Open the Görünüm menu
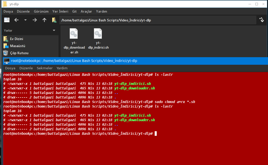 click(41, 11)
